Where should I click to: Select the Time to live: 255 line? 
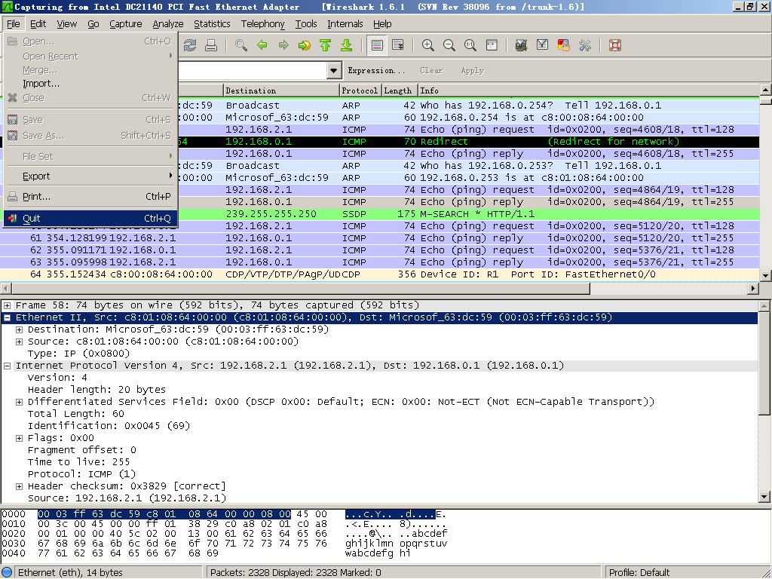coord(78,462)
